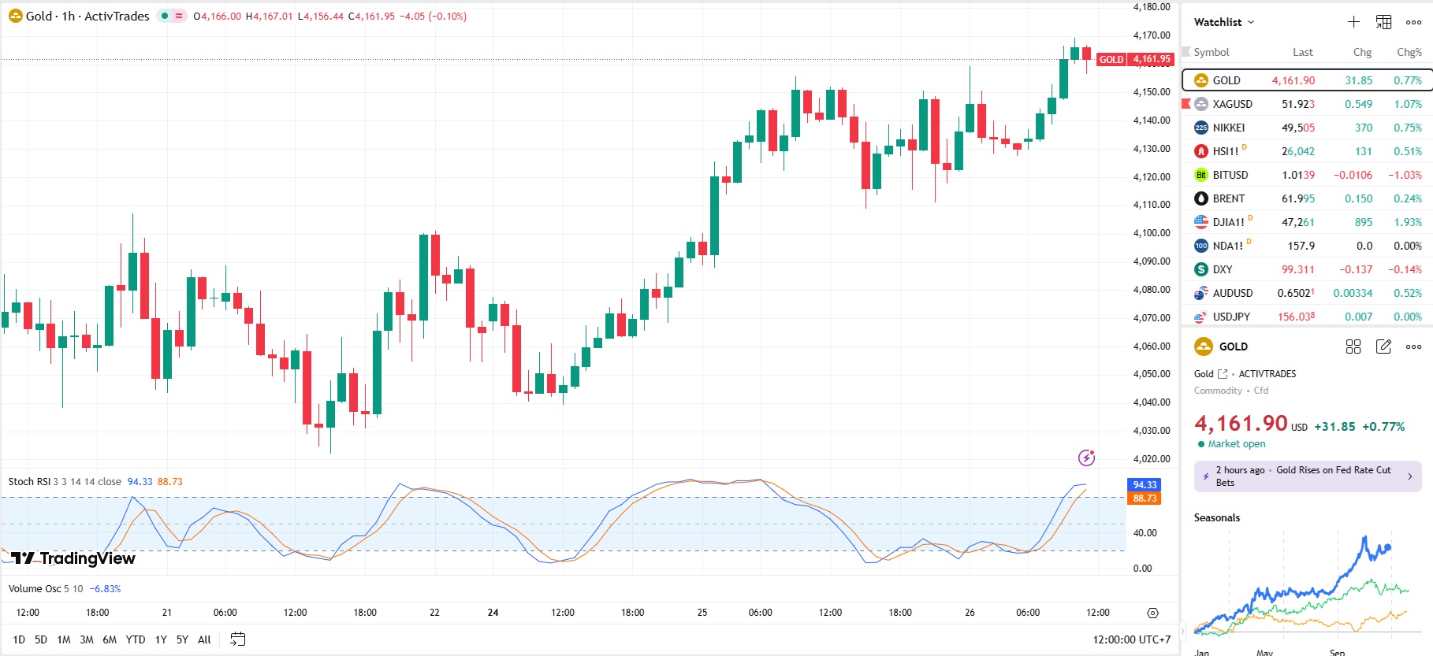Select the 1M time range
Screen dimensions: 1433x656
(64, 639)
